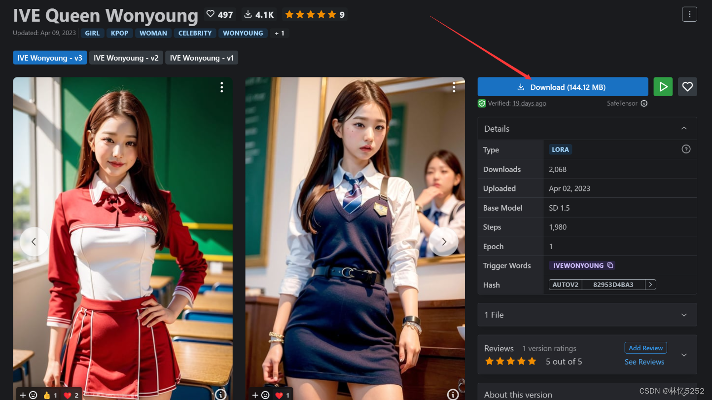
Task: Click hash value 82953D4BA3
Action: pyautogui.click(x=613, y=285)
